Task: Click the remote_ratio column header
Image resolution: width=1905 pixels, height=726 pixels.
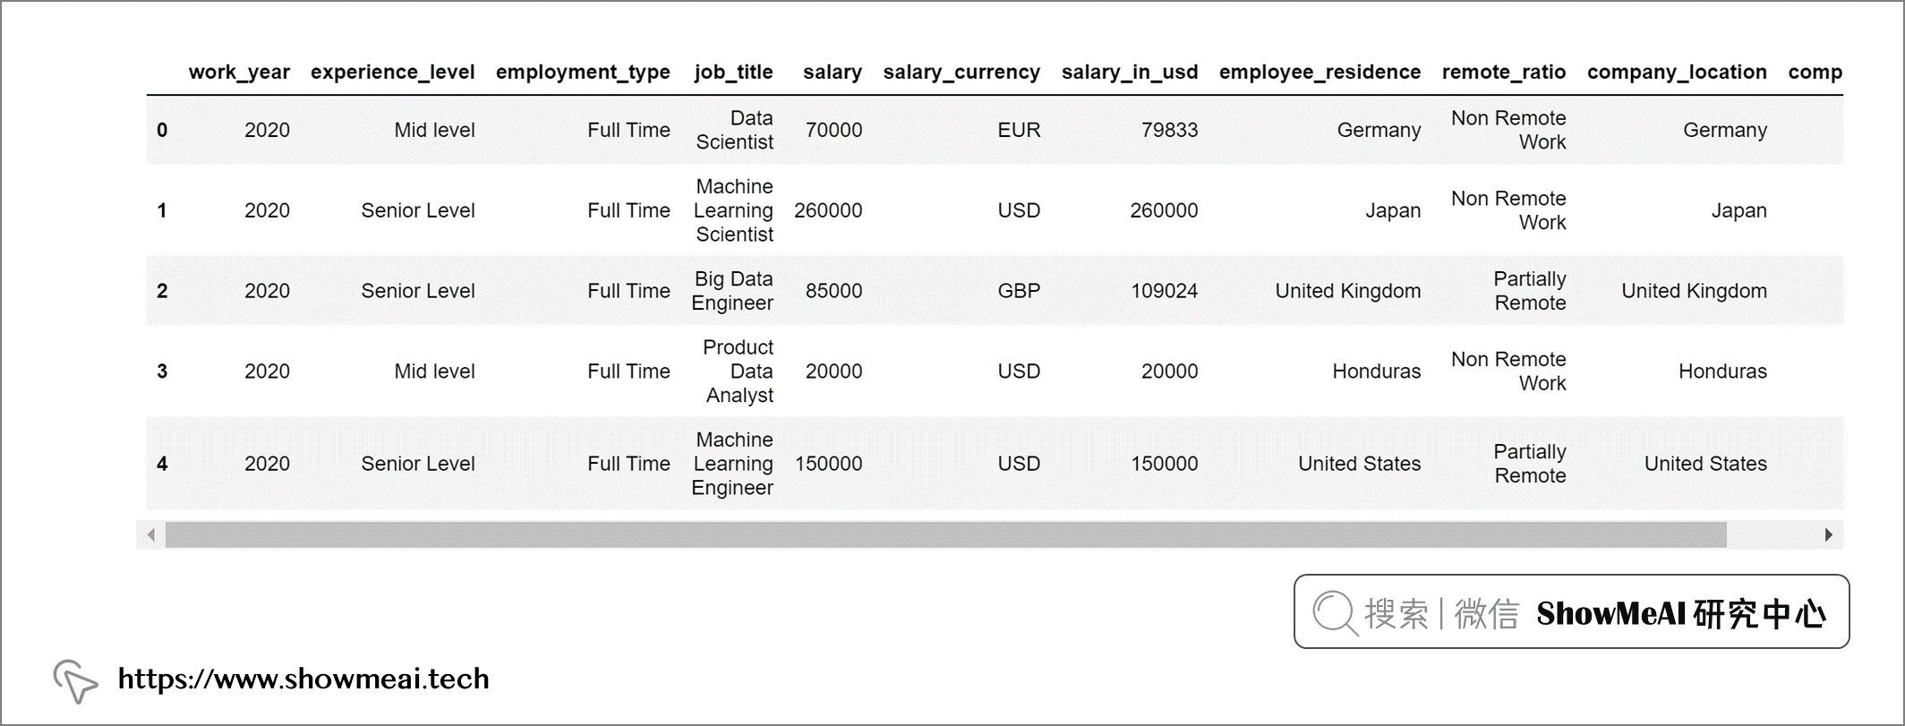Action: (1504, 73)
